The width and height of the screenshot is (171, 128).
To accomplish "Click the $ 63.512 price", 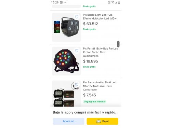I will (91, 24).
